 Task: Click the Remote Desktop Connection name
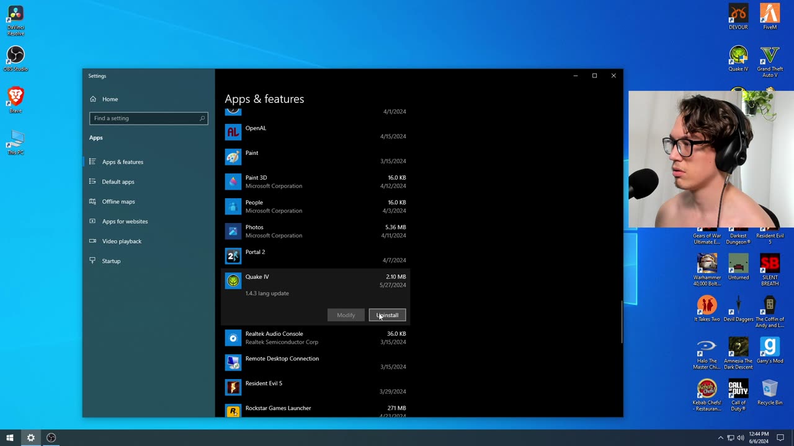pos(282,359)
